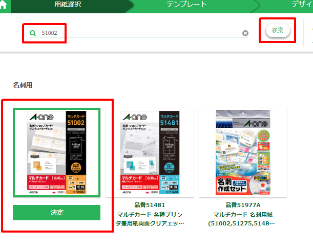Click the 品番51977A label
Viewport: 313px width, 252px height.
(x=243, y=205)
